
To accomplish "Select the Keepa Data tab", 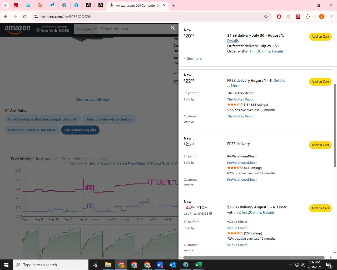I will point(66,159).
